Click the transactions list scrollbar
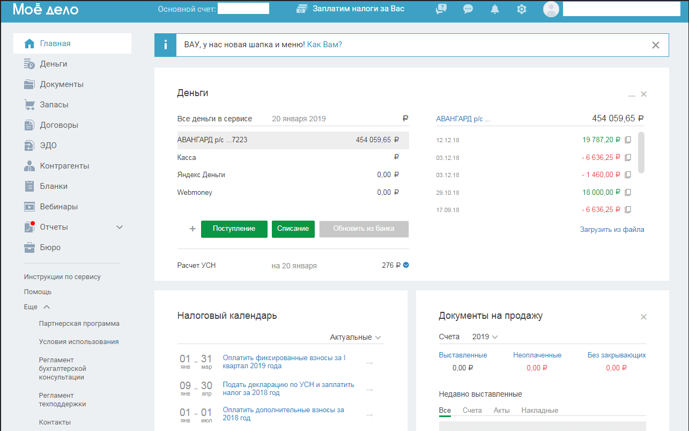The image size is (689, 431). point(641,152)
